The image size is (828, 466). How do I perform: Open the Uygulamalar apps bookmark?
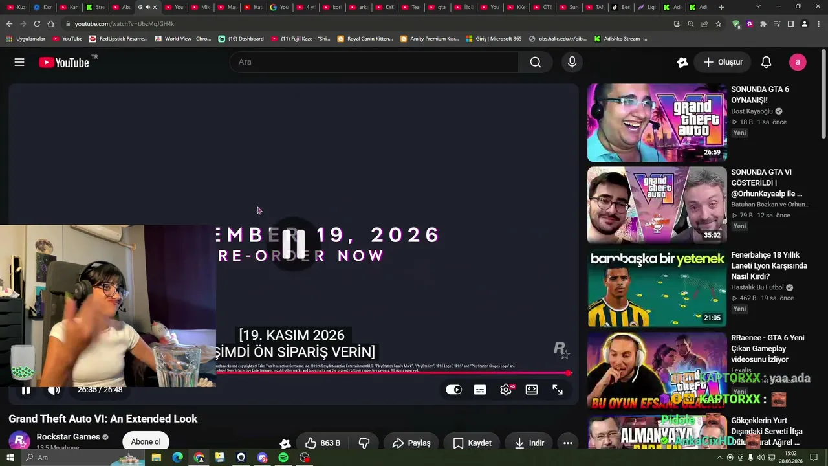point(26,39)
